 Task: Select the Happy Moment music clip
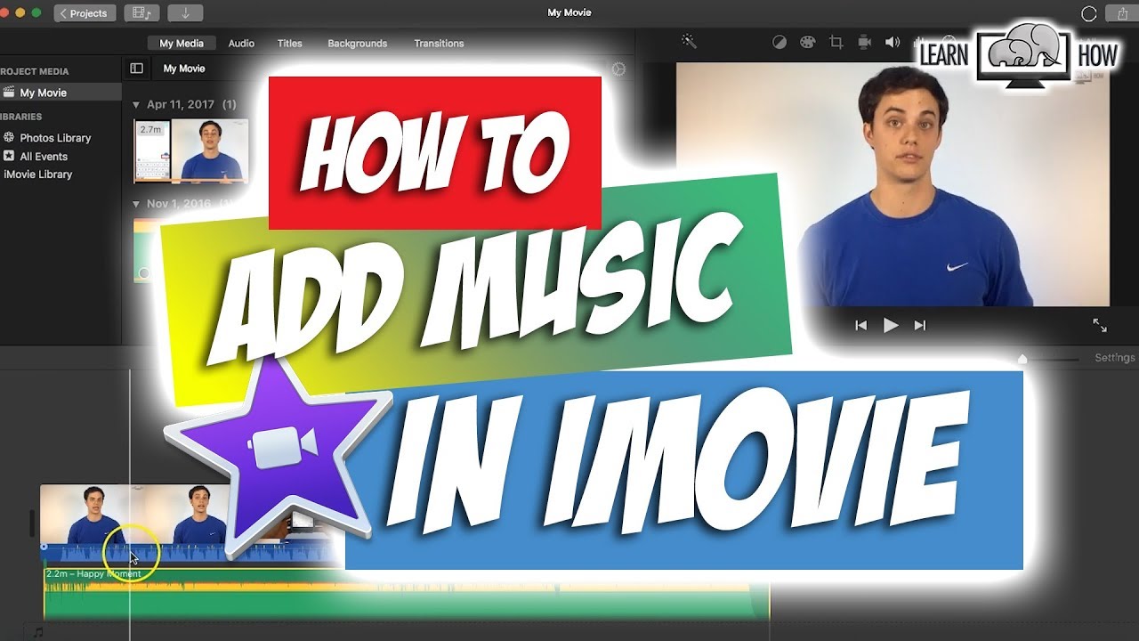407,595
